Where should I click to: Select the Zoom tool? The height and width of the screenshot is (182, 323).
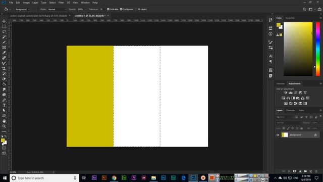[x=4, y=126]
